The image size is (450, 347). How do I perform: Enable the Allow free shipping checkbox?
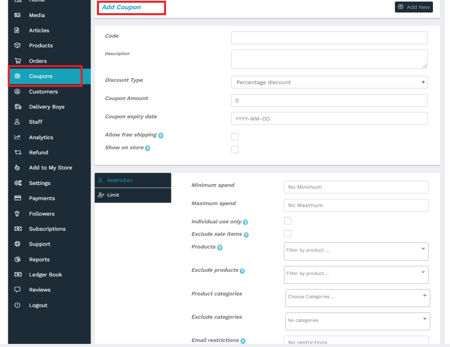[x=235, y=137]
